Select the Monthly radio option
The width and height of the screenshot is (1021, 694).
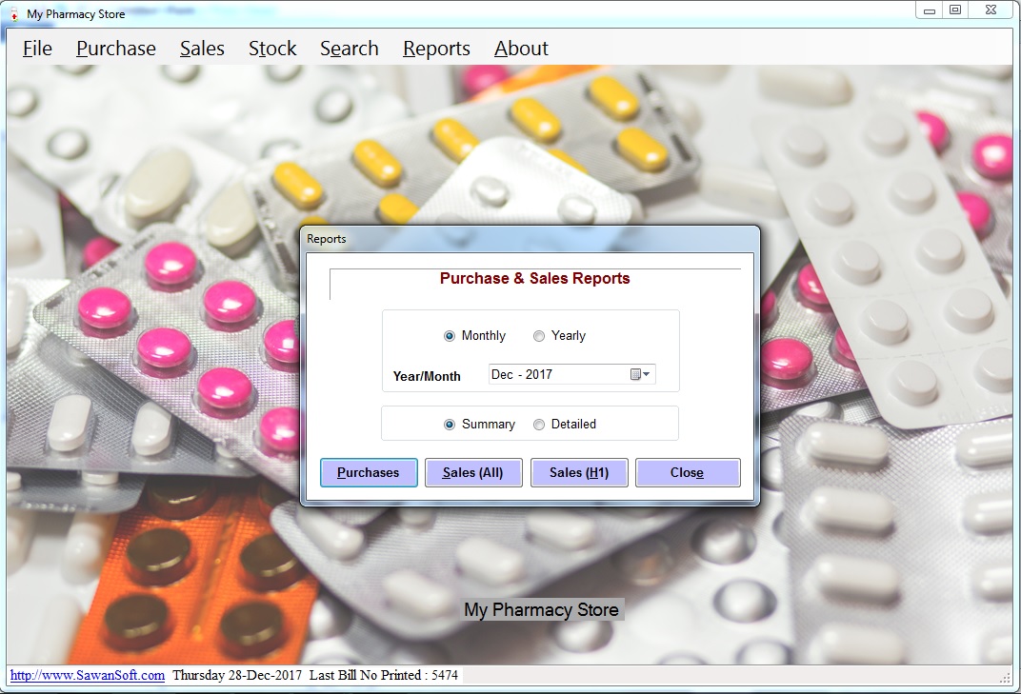coord(450,336)
